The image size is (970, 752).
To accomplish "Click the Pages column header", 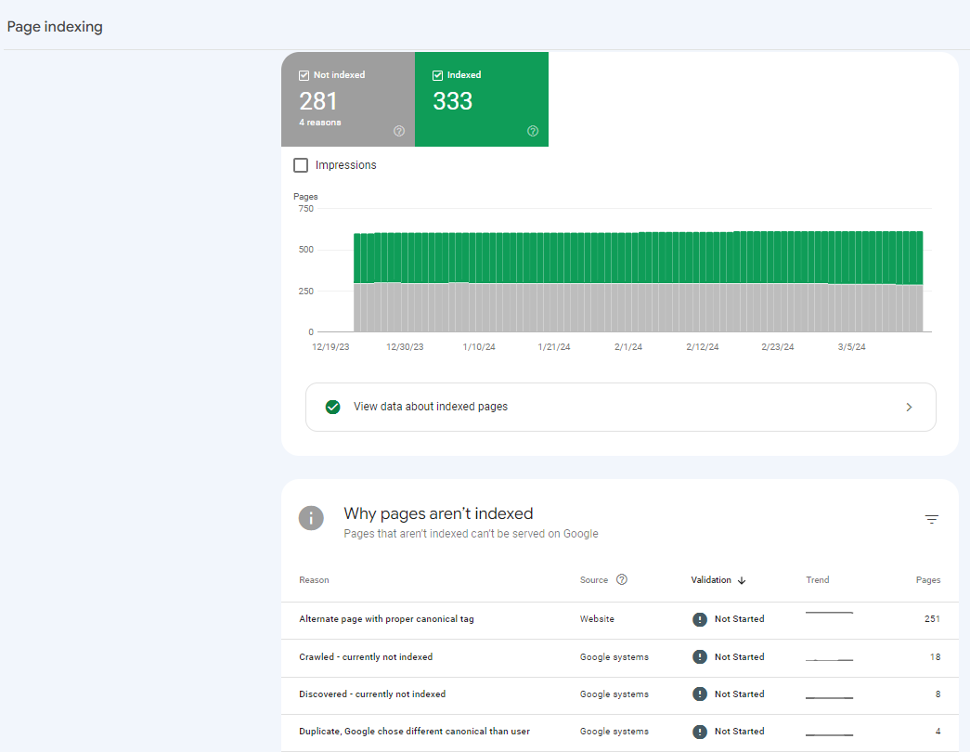I will (x=927, y=580).
